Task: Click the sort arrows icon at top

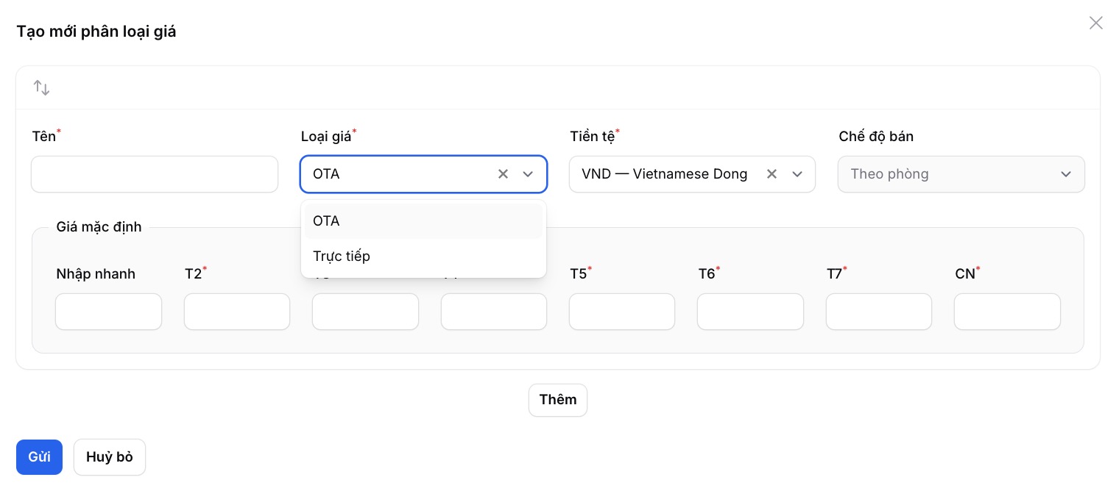Action: coord(41,88)
